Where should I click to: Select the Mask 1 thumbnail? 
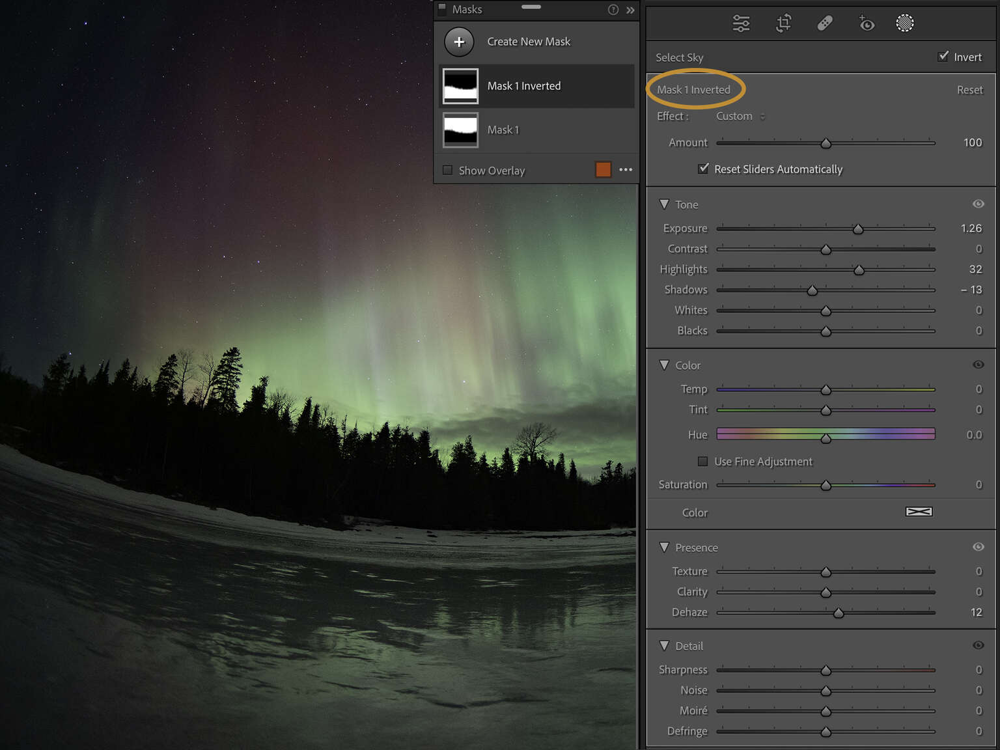pos(460,130)
